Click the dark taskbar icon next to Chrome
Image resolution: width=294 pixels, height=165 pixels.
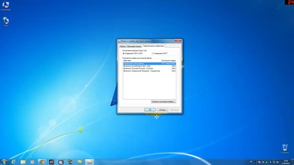51,162
